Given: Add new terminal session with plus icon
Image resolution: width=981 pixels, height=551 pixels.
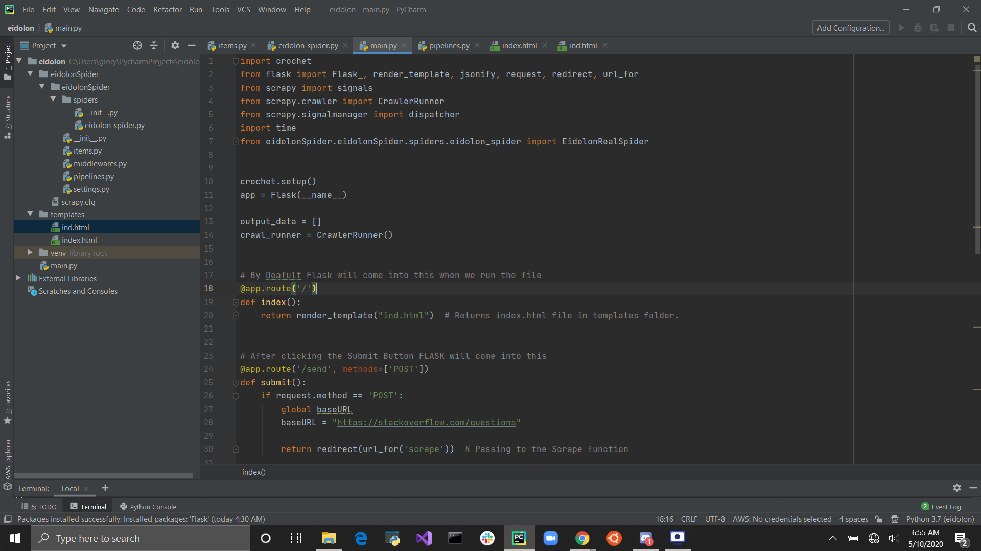Looking at the screenshot, I should click(x=105, y=488).
